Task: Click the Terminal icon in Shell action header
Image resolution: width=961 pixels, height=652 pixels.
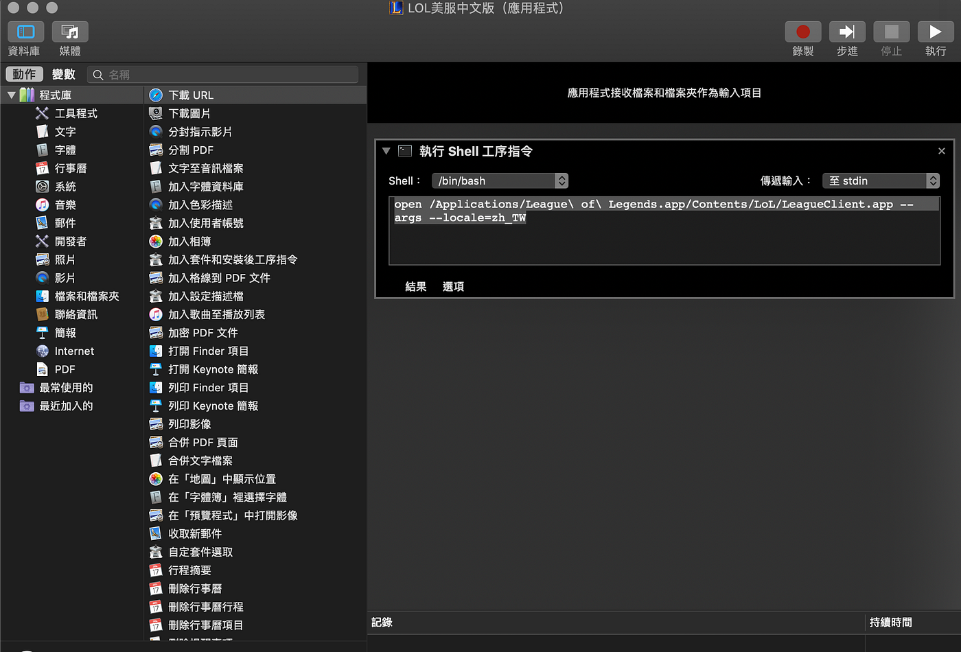Action: tap(405, 151)
